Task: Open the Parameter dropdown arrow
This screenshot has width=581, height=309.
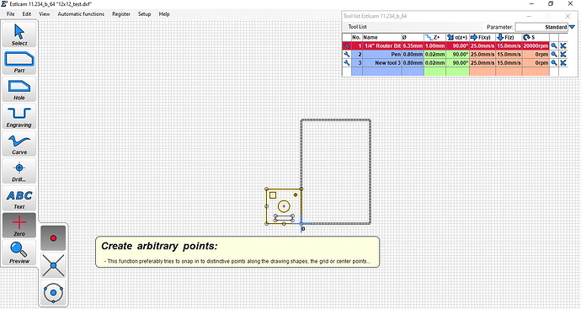Action: click(572, 27)
